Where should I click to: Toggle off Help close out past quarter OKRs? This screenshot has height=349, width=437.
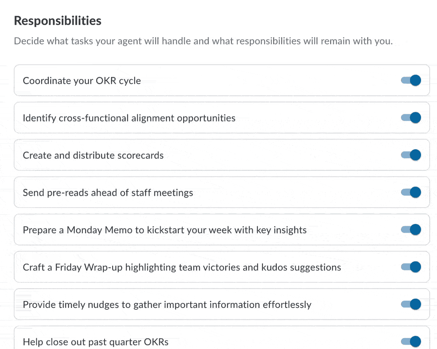pyautogui.click(x=411, y=341)
